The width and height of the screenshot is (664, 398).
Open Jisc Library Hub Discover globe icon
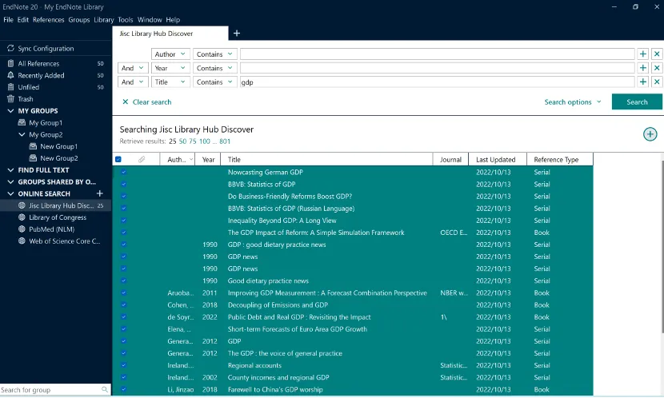22,205
